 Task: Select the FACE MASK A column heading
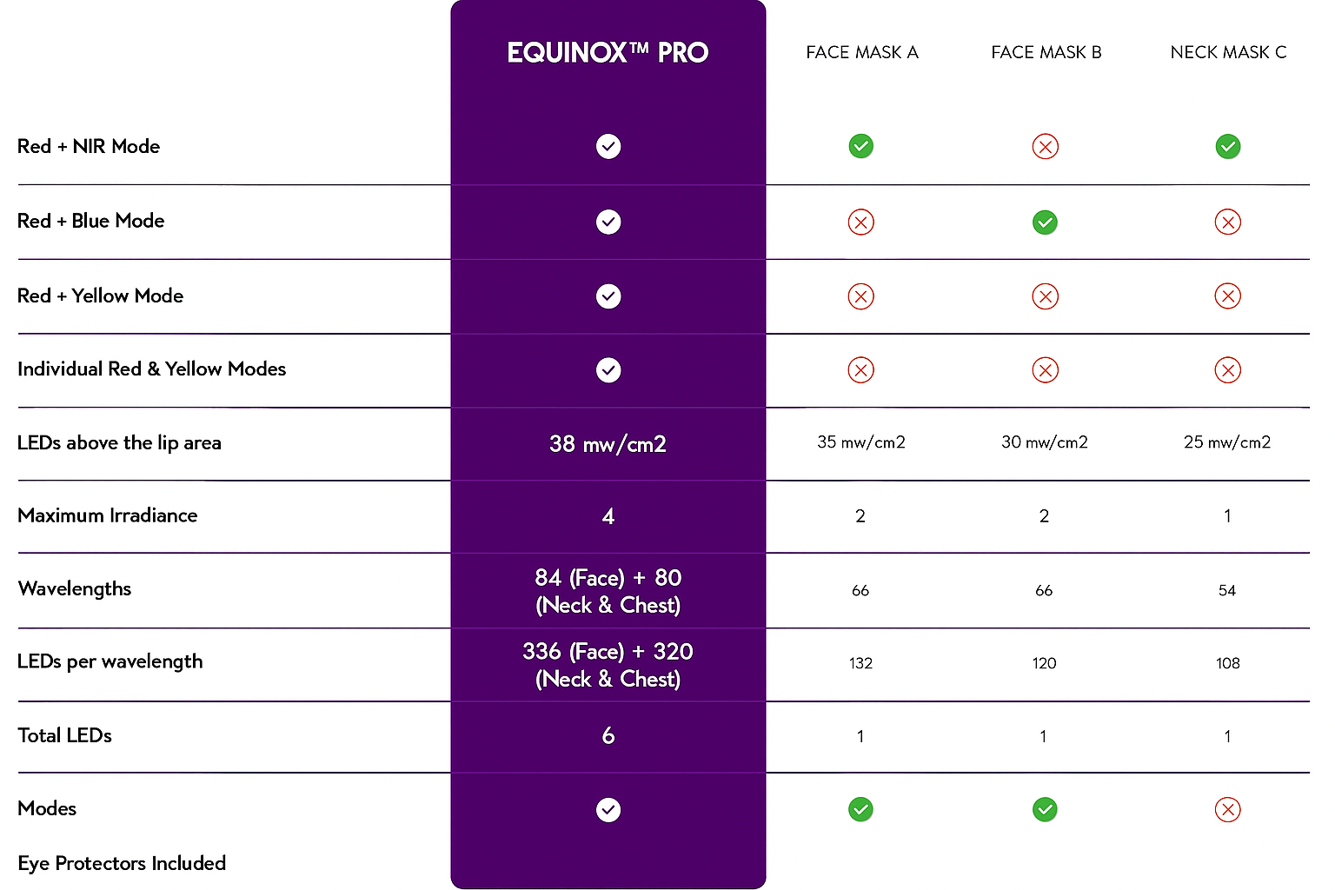click(x=862, y=53)
